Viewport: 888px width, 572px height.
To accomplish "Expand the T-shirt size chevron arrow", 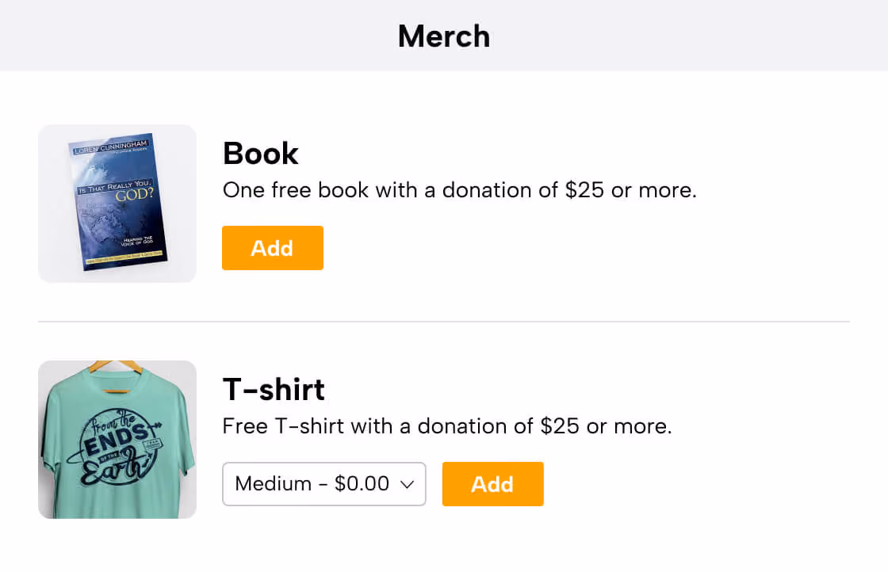I will tap(408, 484).
